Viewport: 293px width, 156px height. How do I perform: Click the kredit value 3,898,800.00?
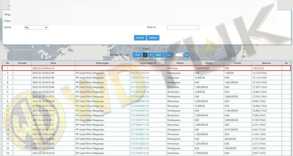(231, 120)
